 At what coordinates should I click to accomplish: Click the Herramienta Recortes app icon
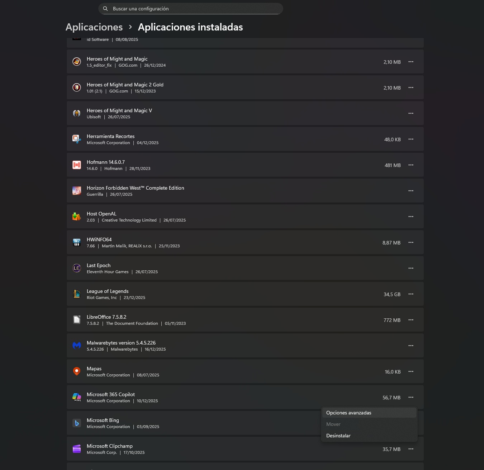(77, 139)
